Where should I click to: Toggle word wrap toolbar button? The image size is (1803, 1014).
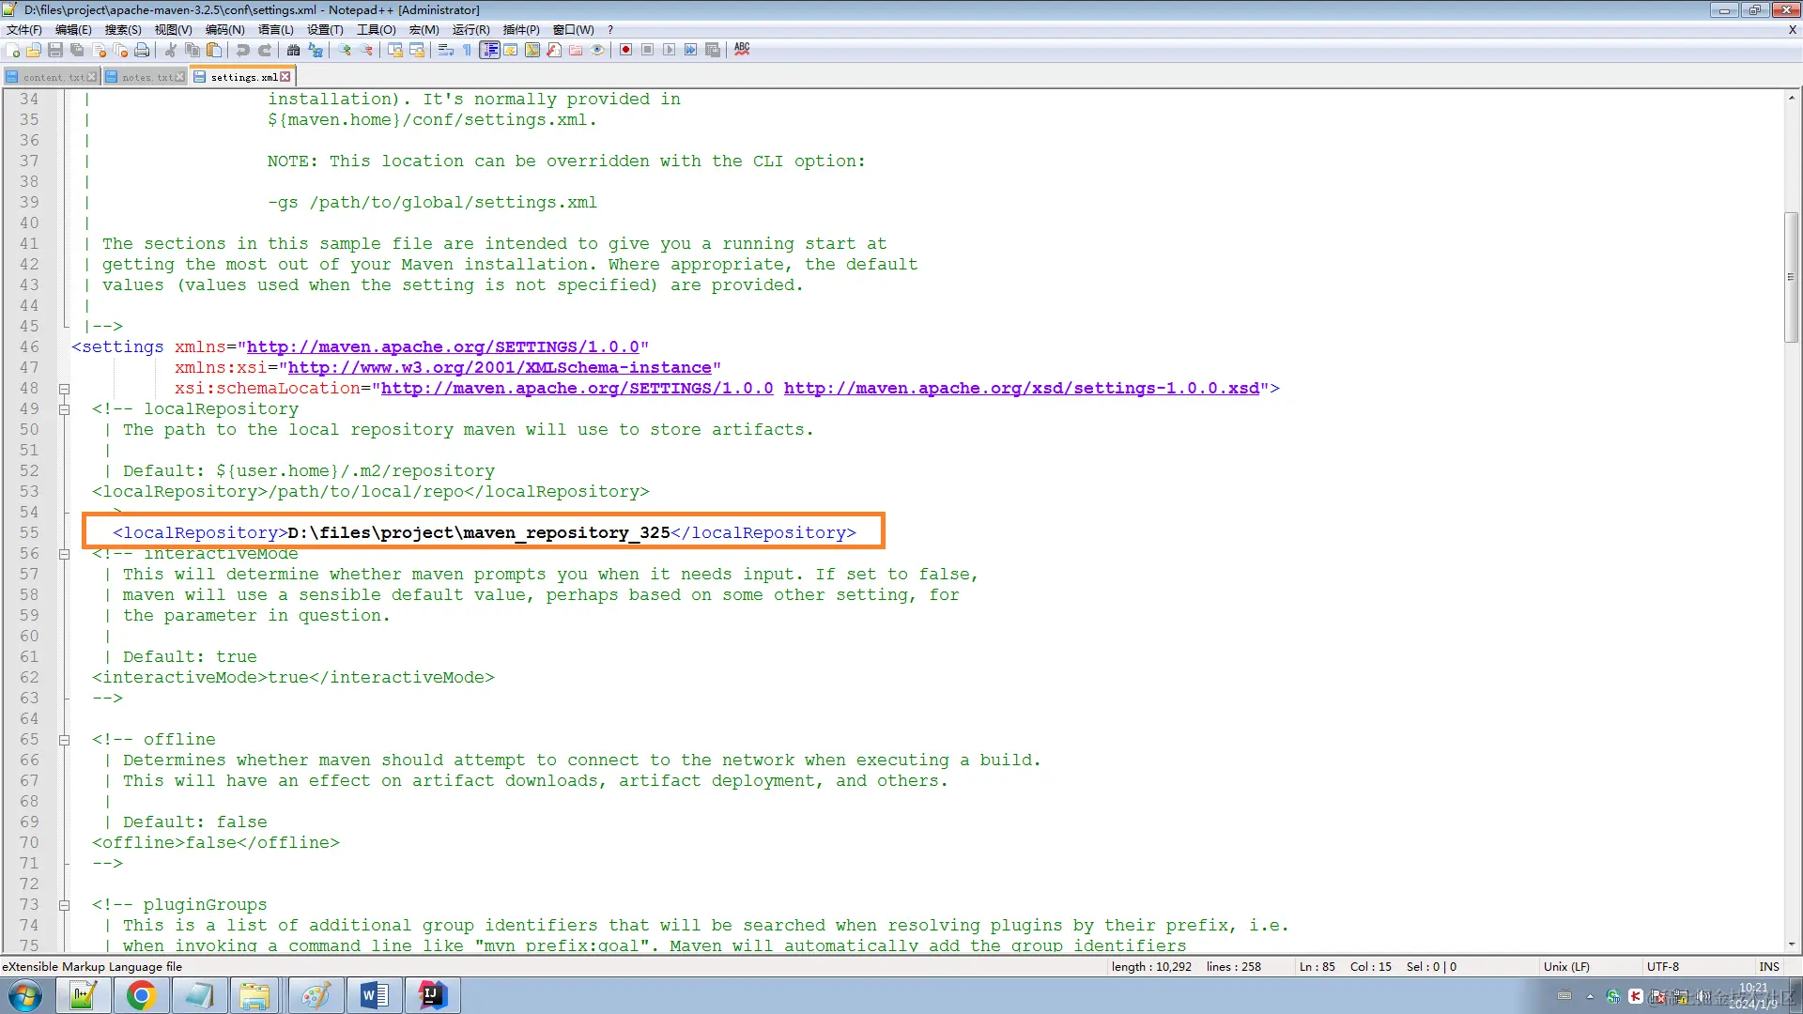point(445,50)
